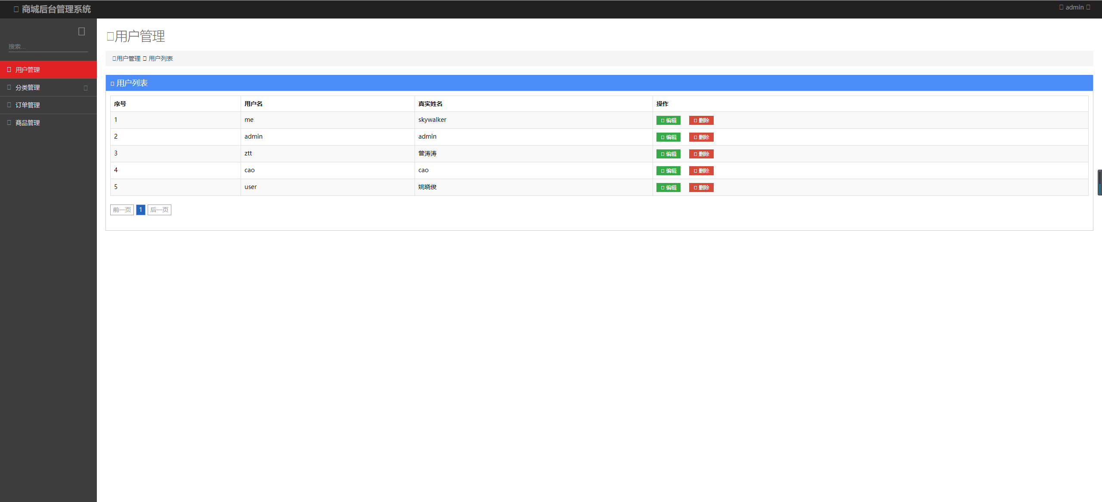The image size is (1102, 502).
Task: Click the logo icon beside 商城后台管理系统
Action: click(16, 9)
